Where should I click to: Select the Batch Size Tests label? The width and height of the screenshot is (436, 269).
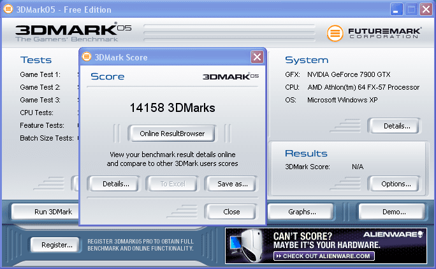(x=47, y=139)
